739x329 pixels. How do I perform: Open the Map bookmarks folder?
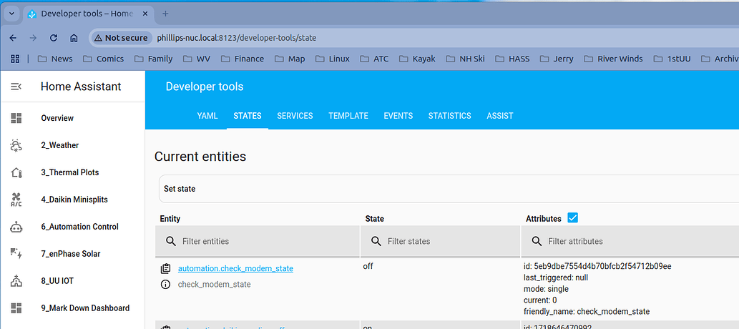click(290, 59)
